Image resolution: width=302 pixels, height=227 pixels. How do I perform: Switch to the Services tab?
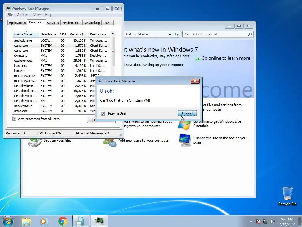(x=53, y=23)
